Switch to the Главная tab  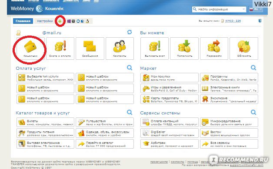(x=23, y=21)
